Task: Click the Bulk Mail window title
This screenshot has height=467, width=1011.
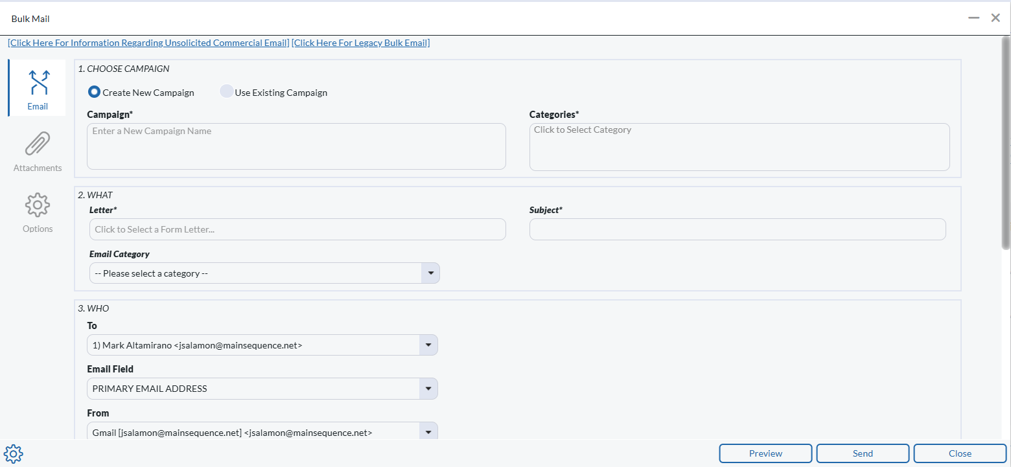Action: point(30,19)
